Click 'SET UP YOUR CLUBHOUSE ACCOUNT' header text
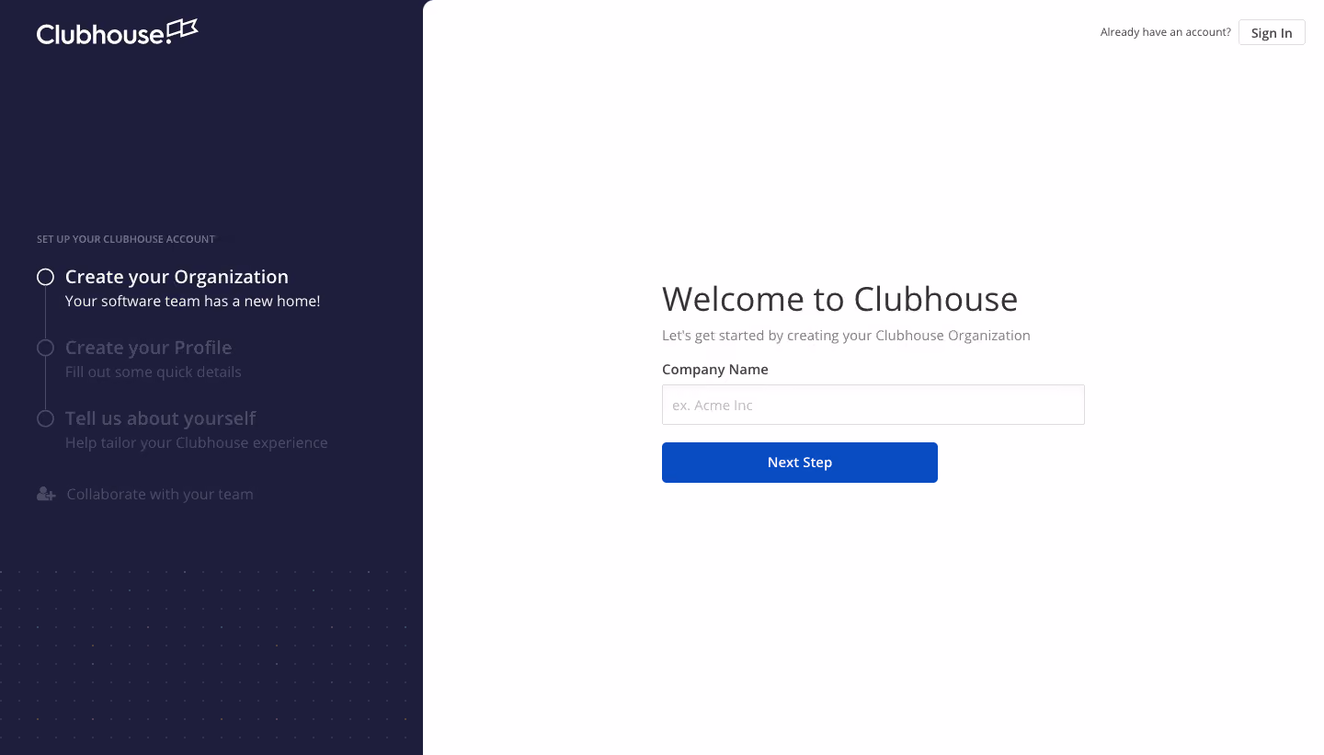1324x755 pixels. pos(126,239)
